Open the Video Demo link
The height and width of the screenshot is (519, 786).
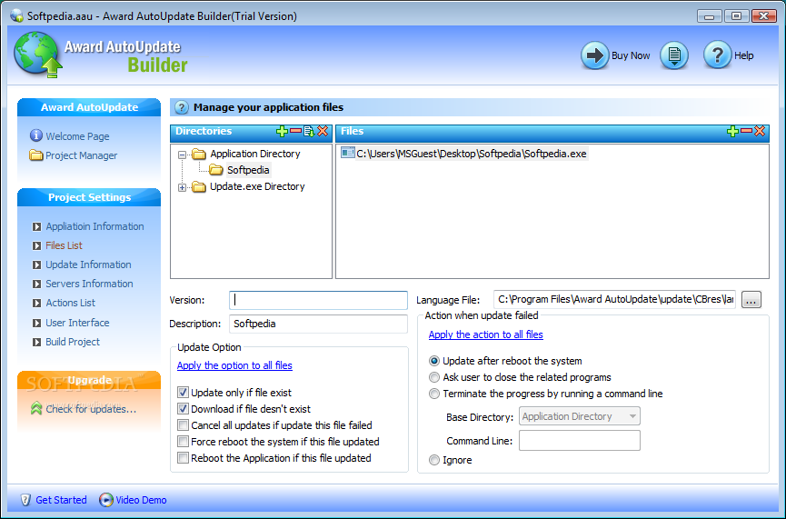click(x=142, y=500)
